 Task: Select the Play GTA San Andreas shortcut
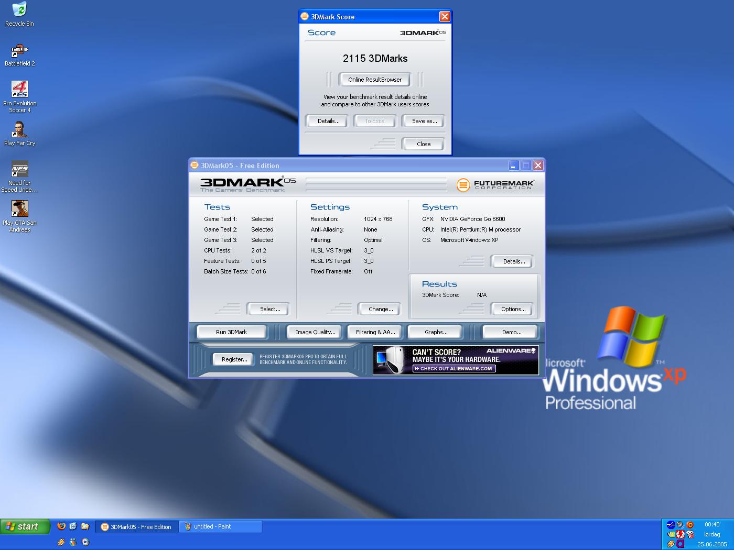tap(19, 216)
